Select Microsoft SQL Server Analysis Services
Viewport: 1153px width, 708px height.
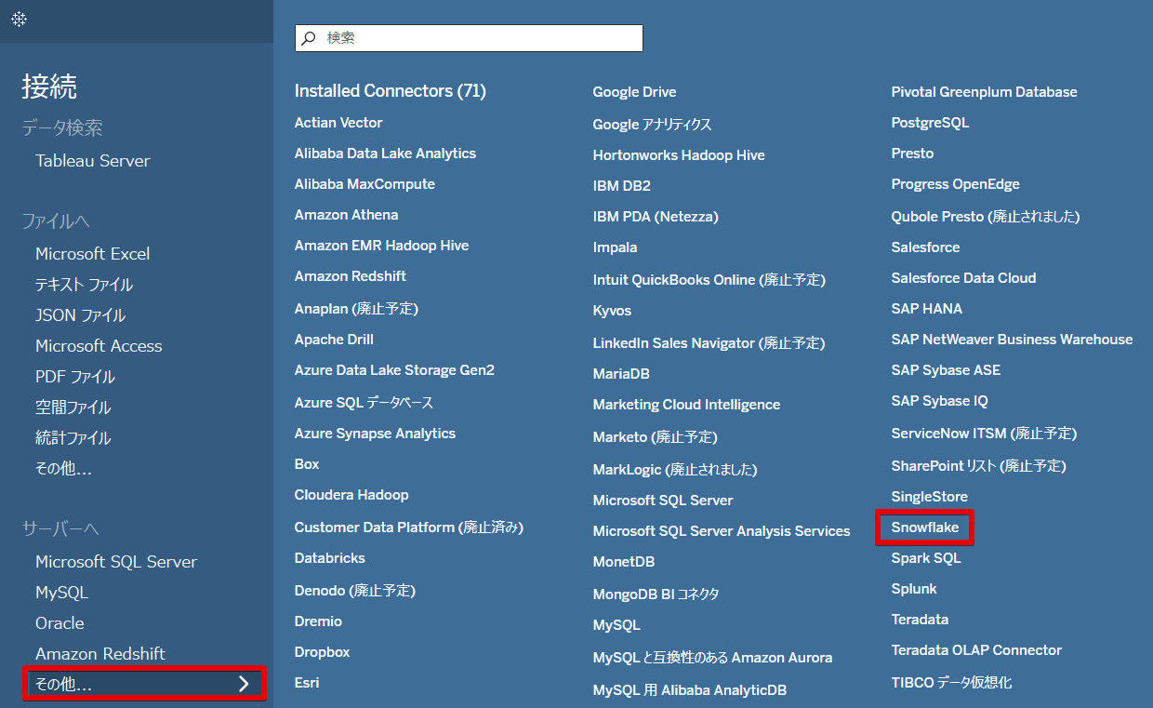coord(722,531)
